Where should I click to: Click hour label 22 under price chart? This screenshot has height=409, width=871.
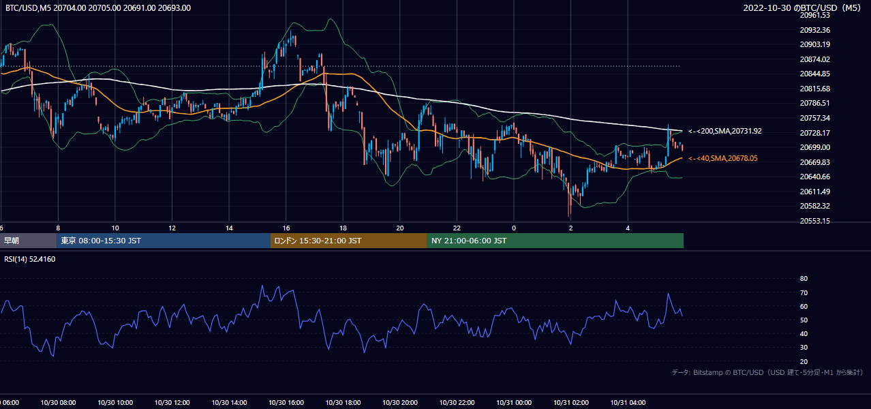pos(457,228)
